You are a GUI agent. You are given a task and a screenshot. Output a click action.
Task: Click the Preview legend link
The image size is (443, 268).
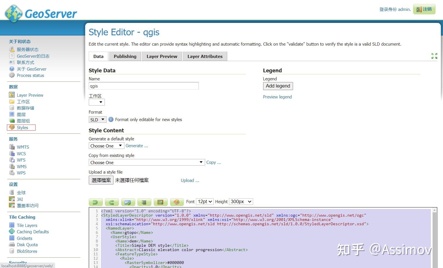click(277, 97)
